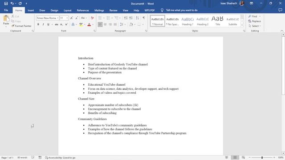
Task: Open Paragraph dialog launcher
Action: (x=146, y=31)
